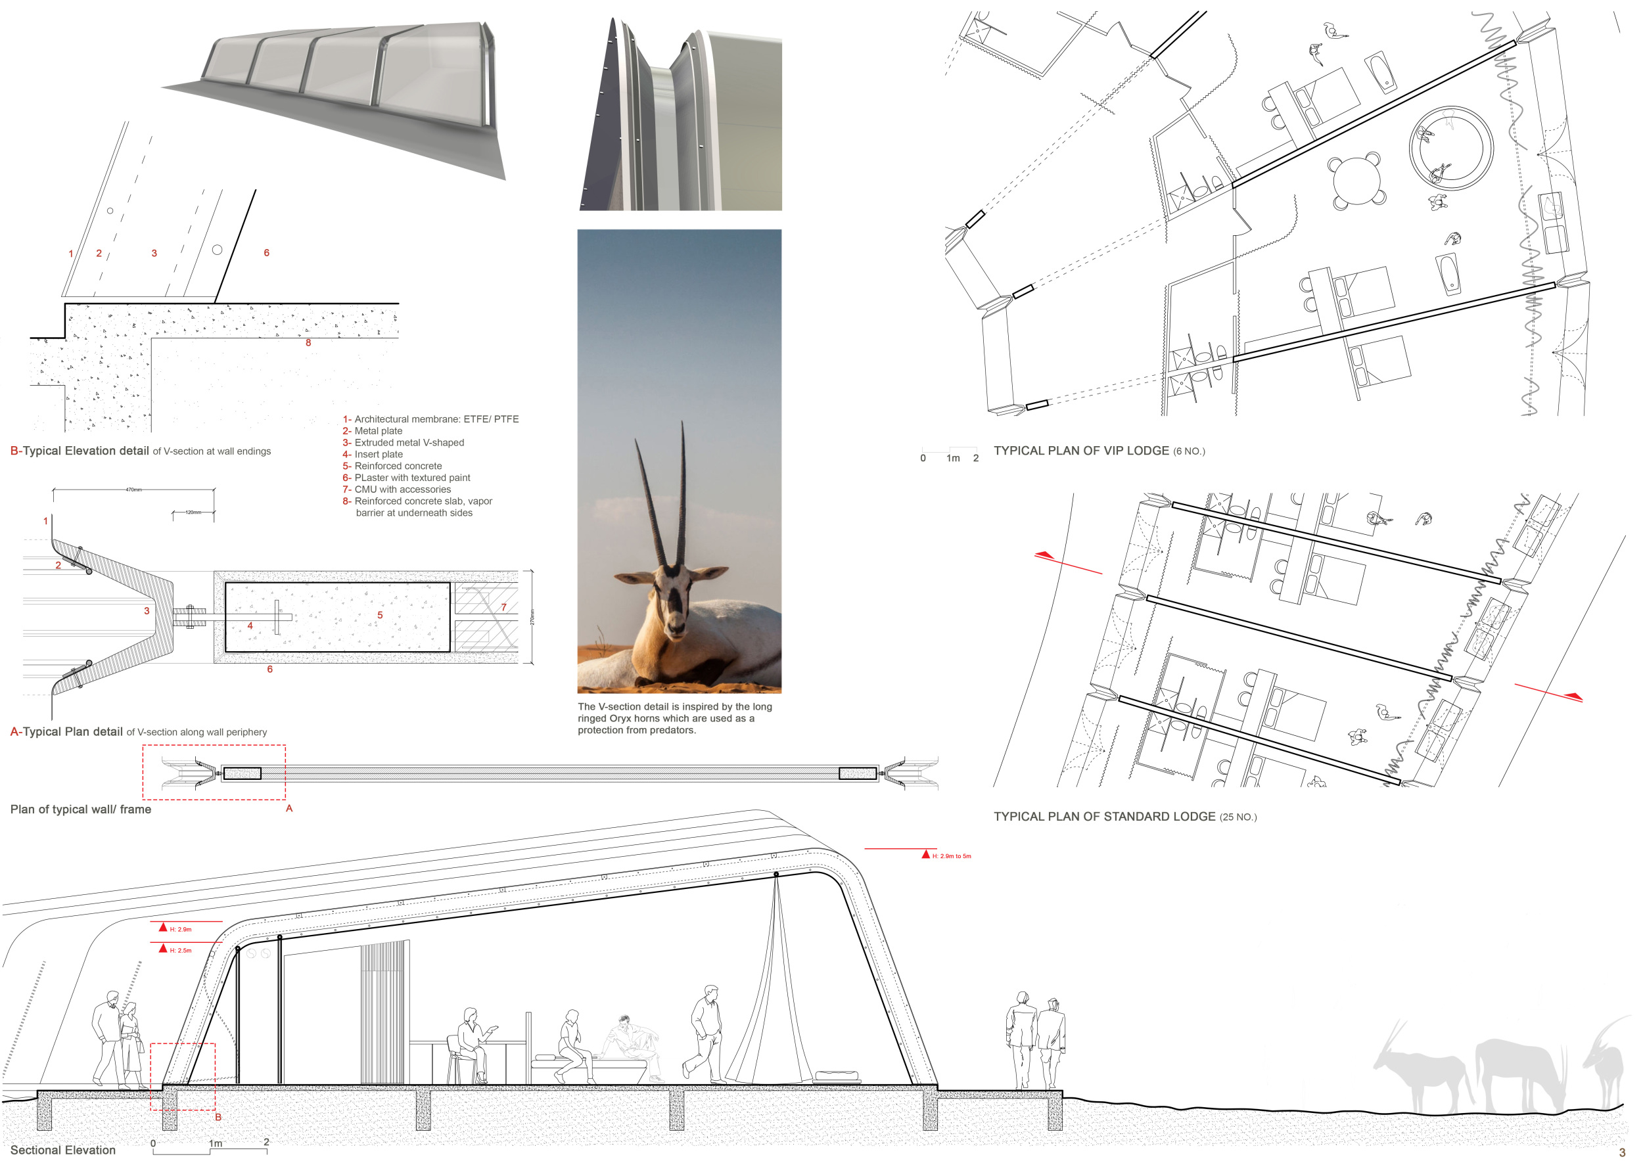The width and height of the screenshot is (1643, 1161).
Task: Click the red H: 2.5m height marker triangle
Action: pos(163,949)
